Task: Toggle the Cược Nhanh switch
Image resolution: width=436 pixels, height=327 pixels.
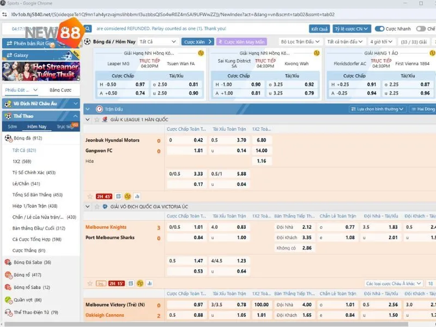Action: click(x=380, y=29)
